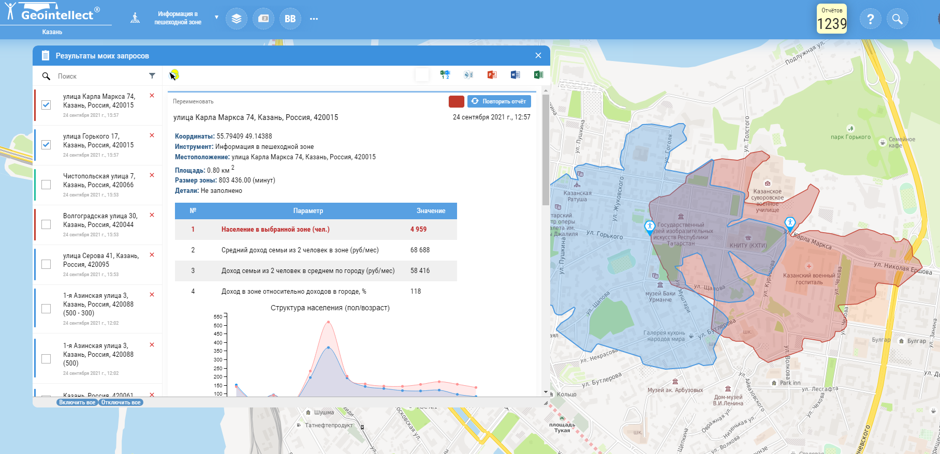Delete Волгоградская улица 30 query
Image resolution: width=940 pixels, height=454 pixels.
[x=152, y=215]
